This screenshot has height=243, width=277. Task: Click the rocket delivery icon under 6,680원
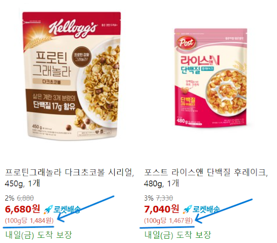(48, 209)
